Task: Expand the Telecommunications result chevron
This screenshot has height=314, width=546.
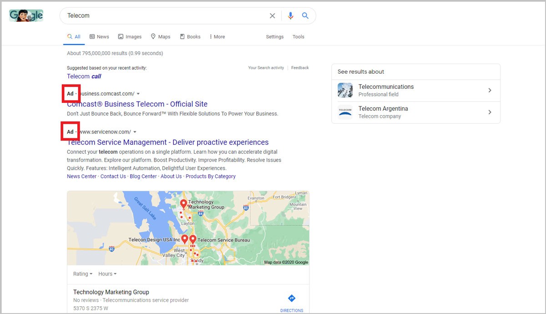Action: point(490,91)
